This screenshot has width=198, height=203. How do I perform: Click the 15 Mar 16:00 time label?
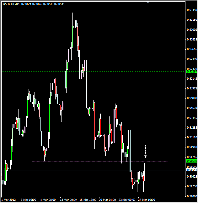88,200
